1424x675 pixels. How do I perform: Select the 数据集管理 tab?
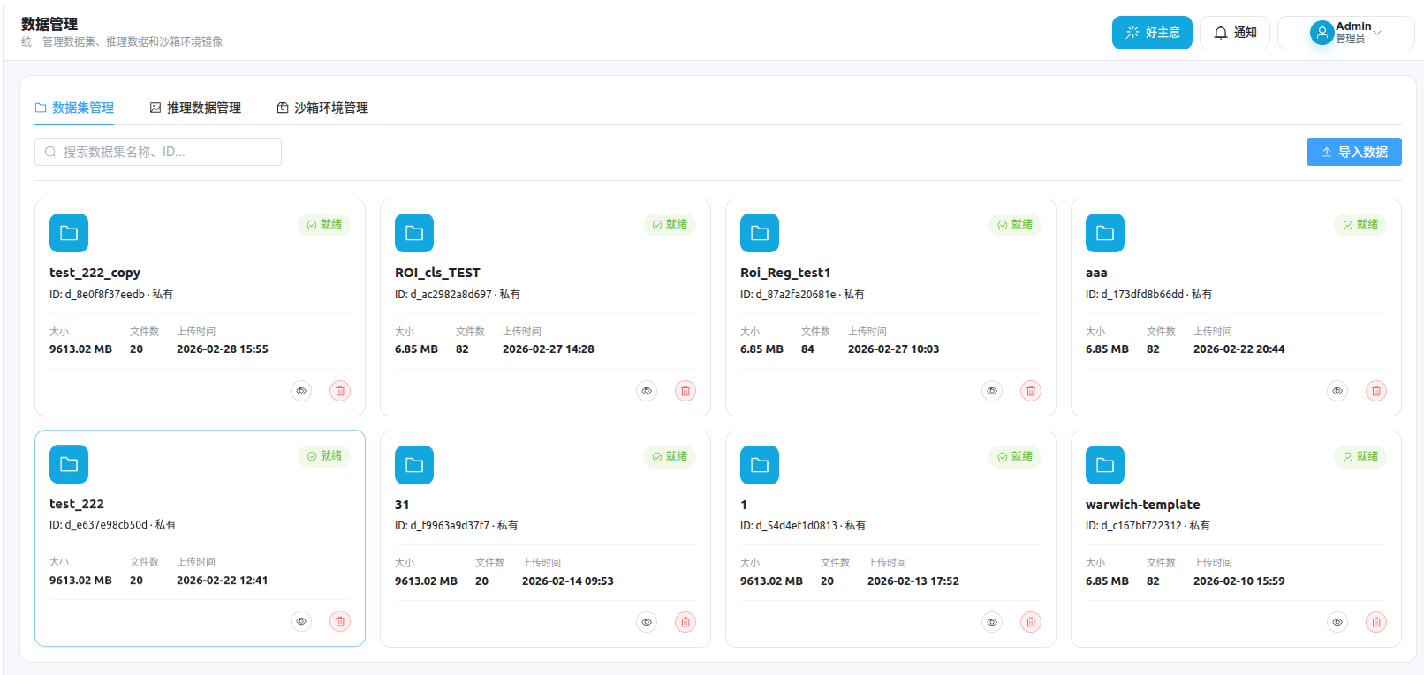coord(74,108)
